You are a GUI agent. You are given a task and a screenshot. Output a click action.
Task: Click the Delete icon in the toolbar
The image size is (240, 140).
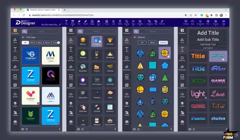pos(120,22)
